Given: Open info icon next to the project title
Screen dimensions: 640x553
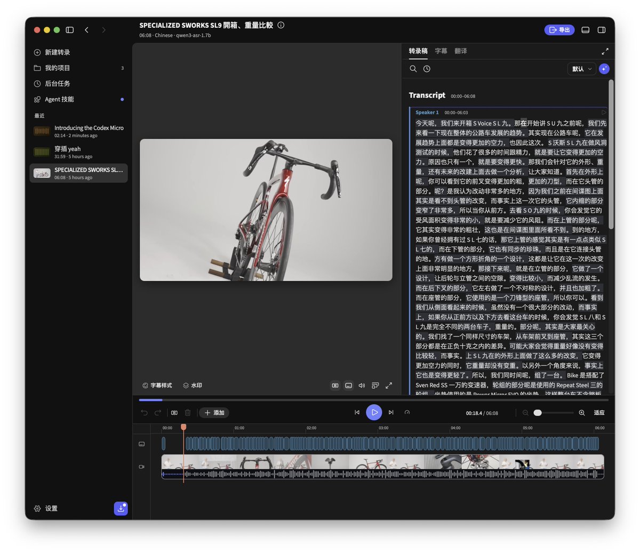Looking at the screenshot, I should 281,25.
